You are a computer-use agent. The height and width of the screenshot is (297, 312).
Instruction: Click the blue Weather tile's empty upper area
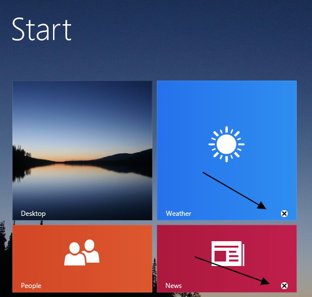tap(227, 101)
